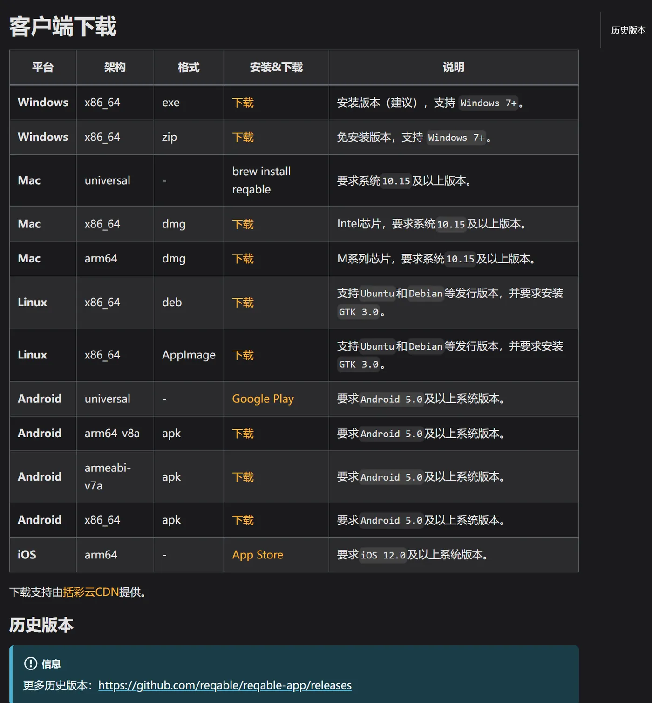The image size is (652, 703).
Task: Click the 历史版本 section heading
Action: 41,625
